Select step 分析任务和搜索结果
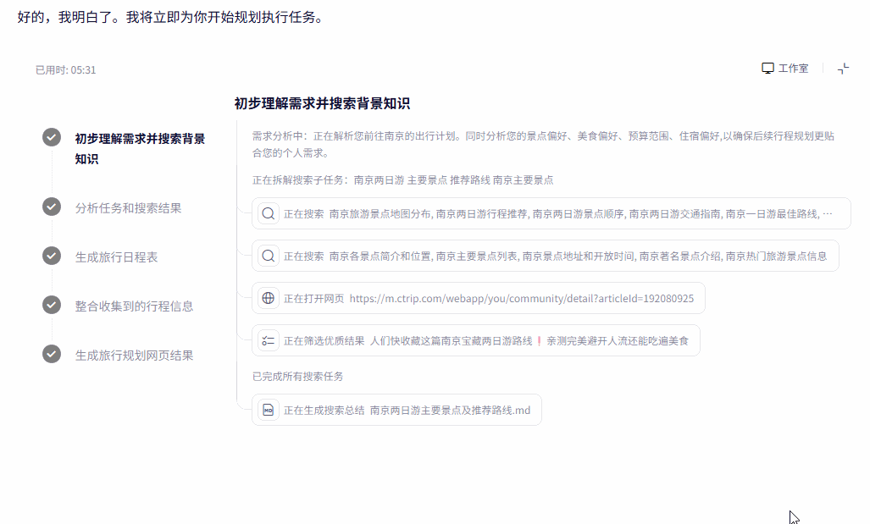870x524 pixels. (128, 207)
